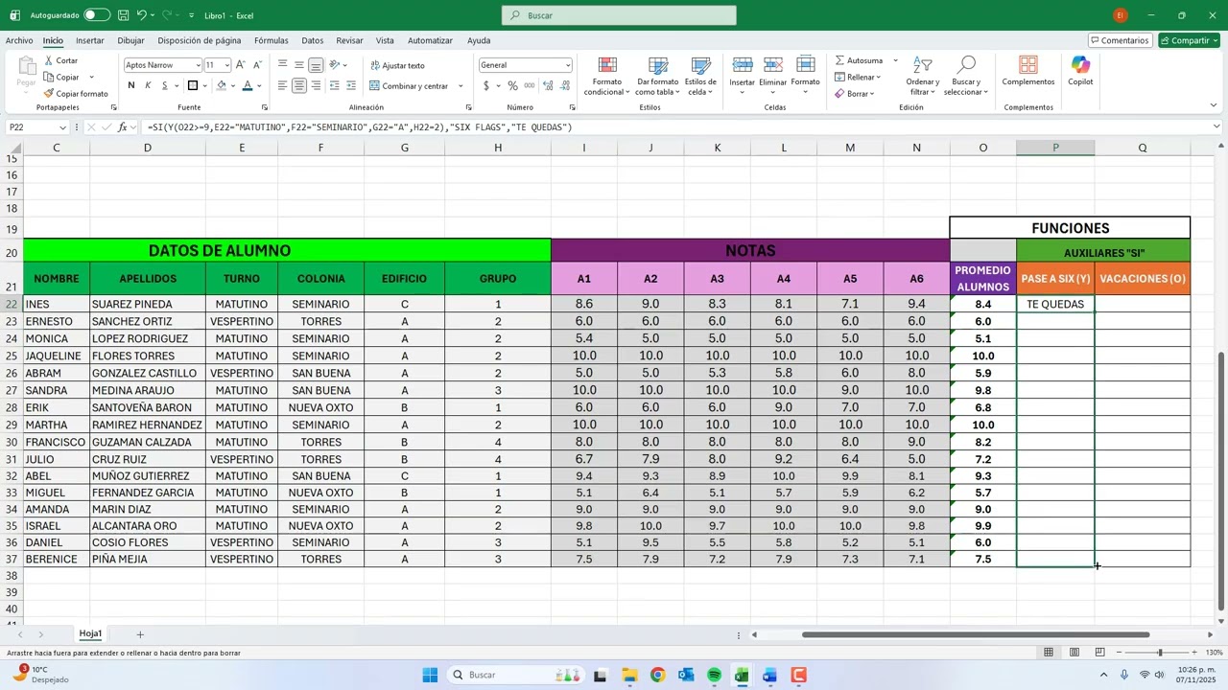This screenshot has height=690, width=1228.
Task: Expand the formula bar chevron
Action: point(1216,126)
